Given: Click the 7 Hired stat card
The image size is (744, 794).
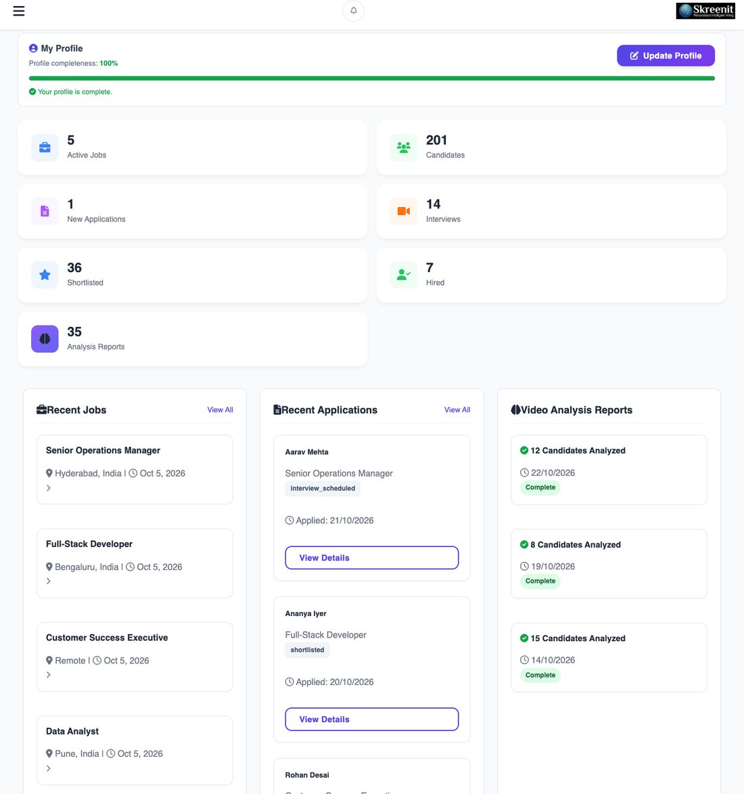Looking at the screenshot, I should [x=551, y=275].
